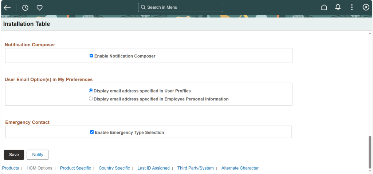This screenshot has width=373, height=174.
Task: Click the scrollbar up arrow
Action: (x=370, y=33)
